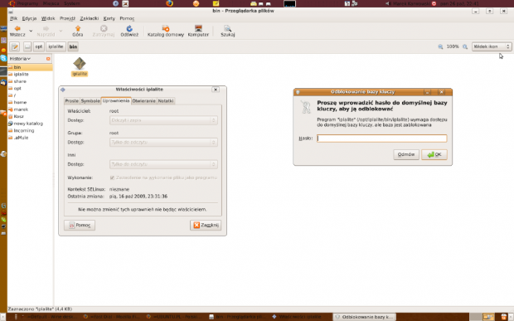The width and height of the screenshot is (514, 321).
Task: Open the Zakładki menu
Action: click(90, 18)
